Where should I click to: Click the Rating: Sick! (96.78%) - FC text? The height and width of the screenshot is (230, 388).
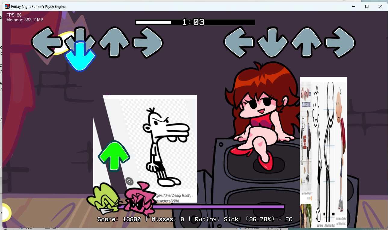pyautogui.click(x=244, y=219)
